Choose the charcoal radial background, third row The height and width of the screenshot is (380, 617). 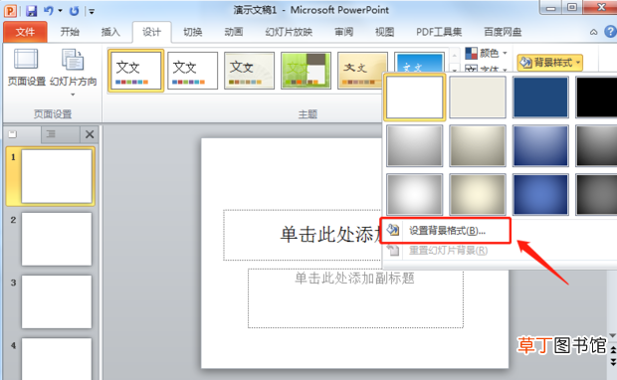point(596,194)
